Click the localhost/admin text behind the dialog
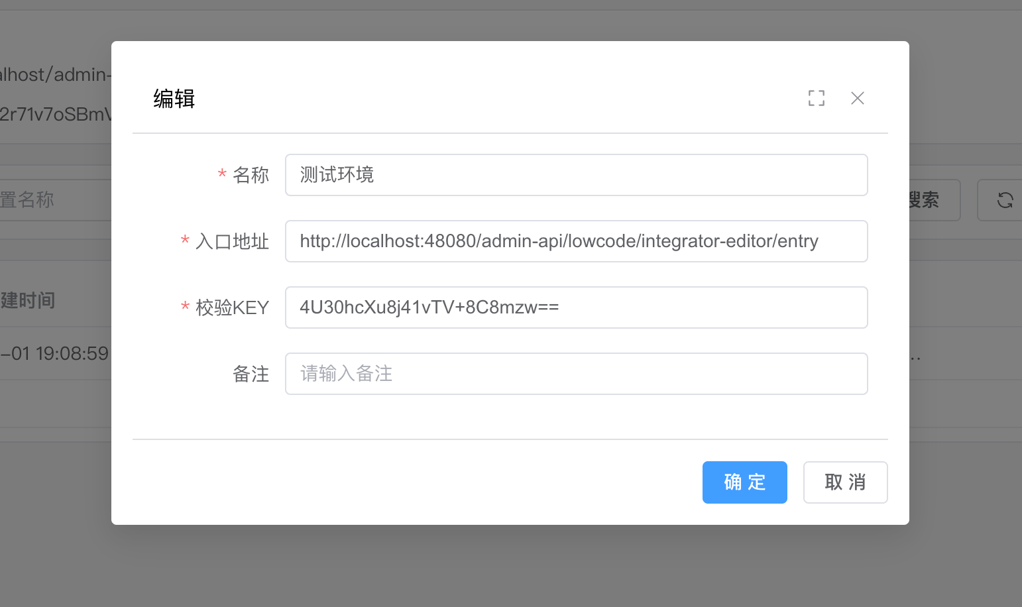This screenshot has height=607, width=1022. [54, 74]
